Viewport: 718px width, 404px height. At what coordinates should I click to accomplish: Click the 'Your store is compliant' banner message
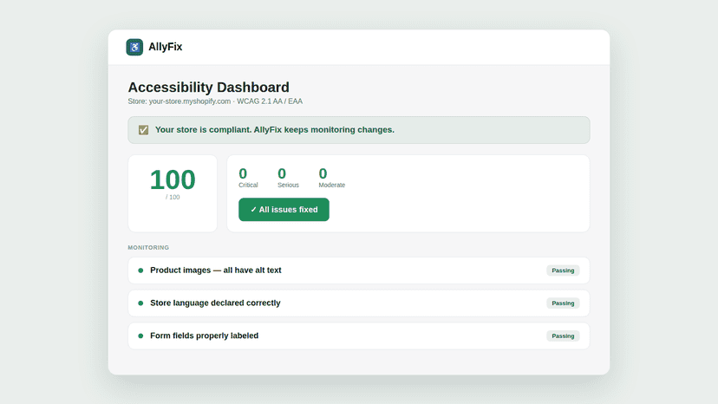pyautogui.click(x=275, y=130)
